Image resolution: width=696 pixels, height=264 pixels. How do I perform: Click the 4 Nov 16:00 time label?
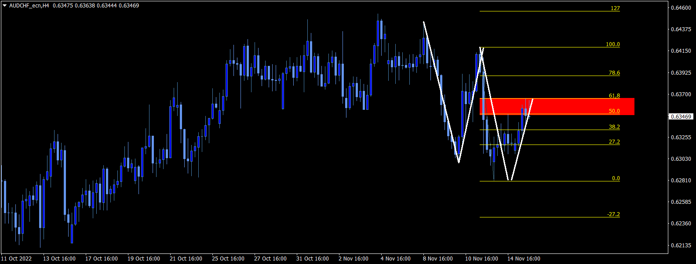(396, 259)
